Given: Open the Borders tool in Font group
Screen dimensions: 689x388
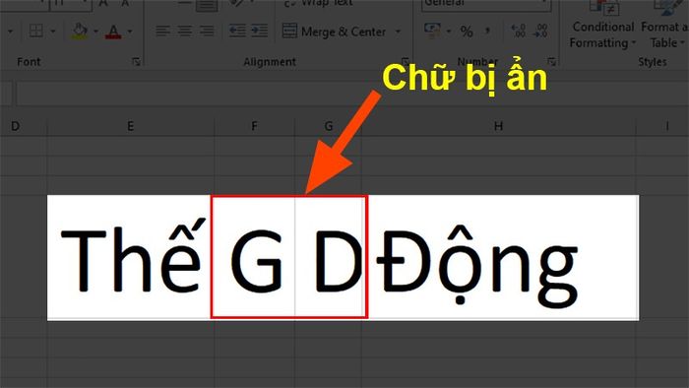Looking at the screenshot, I should click(x=36, y=32).
